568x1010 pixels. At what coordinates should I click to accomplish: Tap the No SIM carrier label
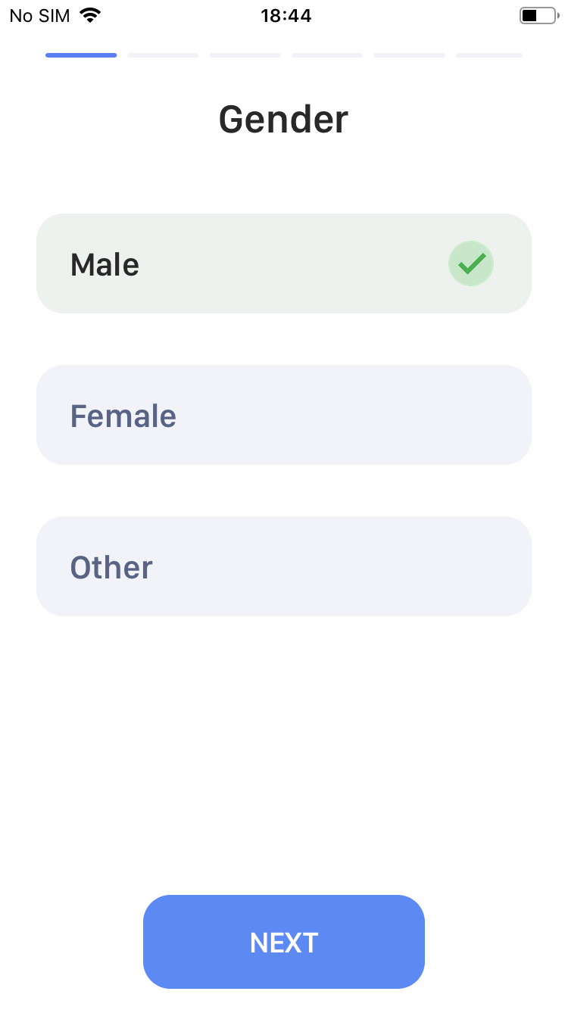click(41, 15)
